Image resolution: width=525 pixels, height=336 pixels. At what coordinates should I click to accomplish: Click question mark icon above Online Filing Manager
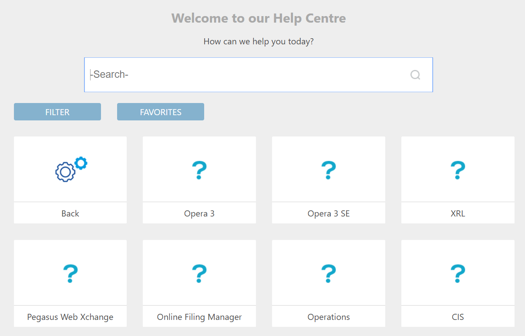[199, 274]
